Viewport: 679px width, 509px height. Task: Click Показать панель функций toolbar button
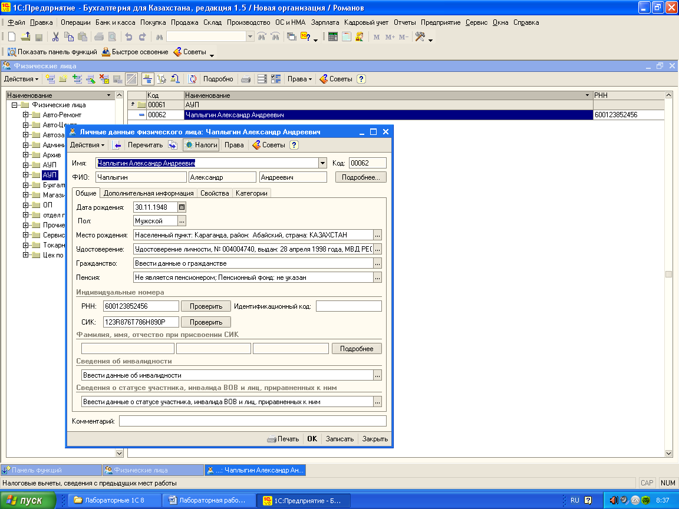pos(52,52)
